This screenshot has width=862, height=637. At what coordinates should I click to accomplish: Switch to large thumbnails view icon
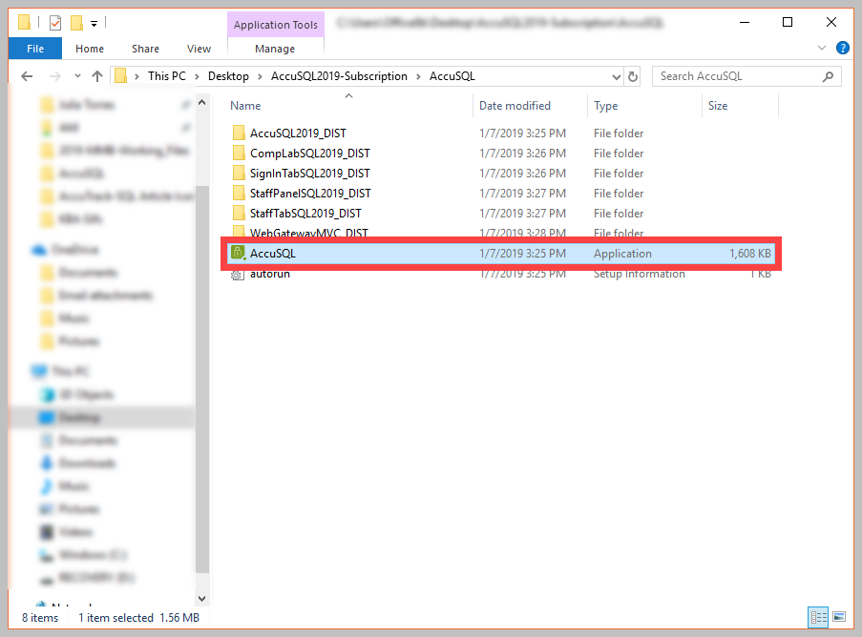839,617
